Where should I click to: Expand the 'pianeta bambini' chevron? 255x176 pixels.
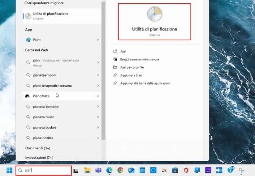pyautogui.click(x=98, y=107)
